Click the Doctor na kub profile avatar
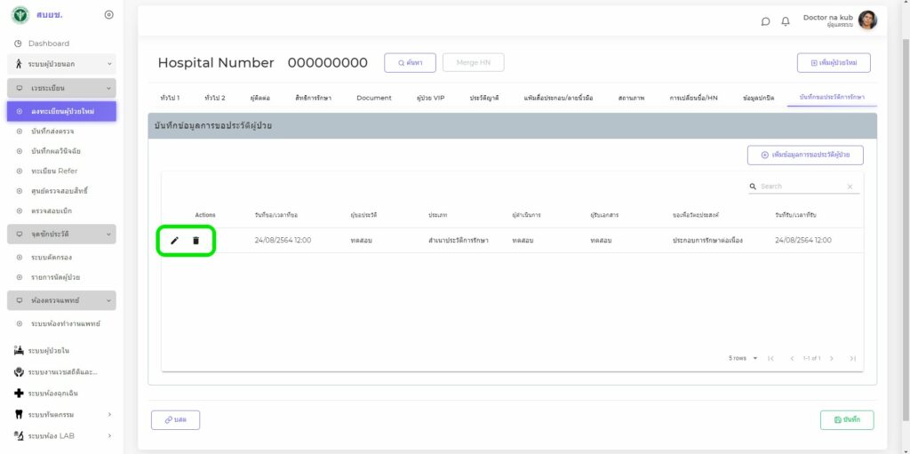 tap(867, 20)
